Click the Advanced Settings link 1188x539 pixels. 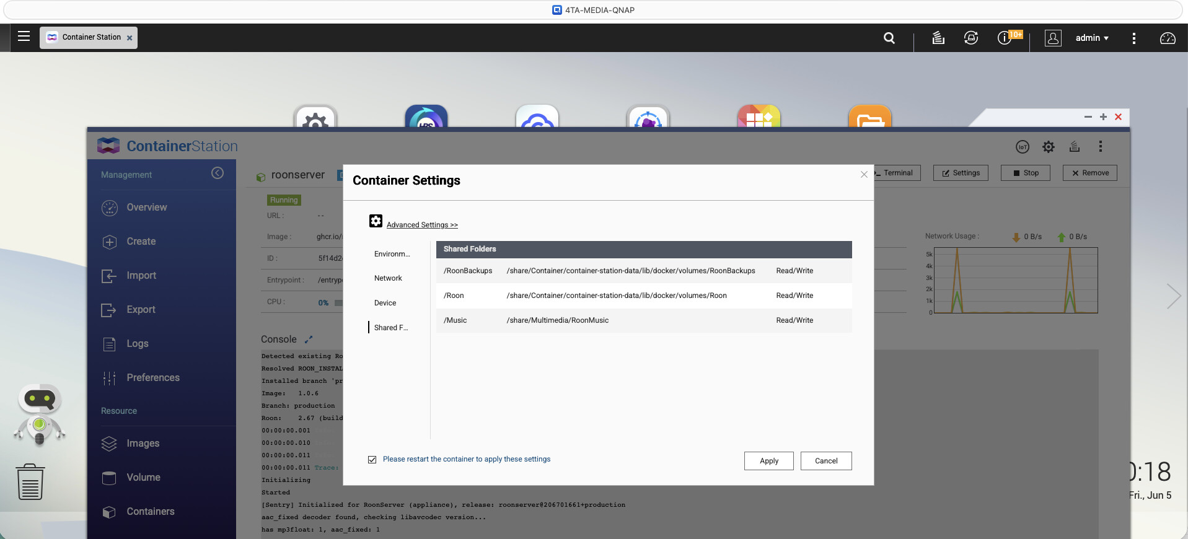[x=422, y=225]
